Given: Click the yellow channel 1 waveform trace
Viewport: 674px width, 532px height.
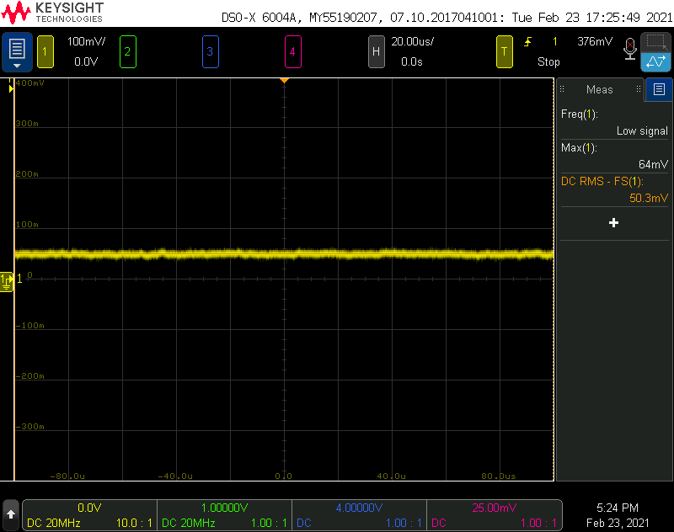Looking at the screenshot, I should pyautogui.click(x=284, y=254).
